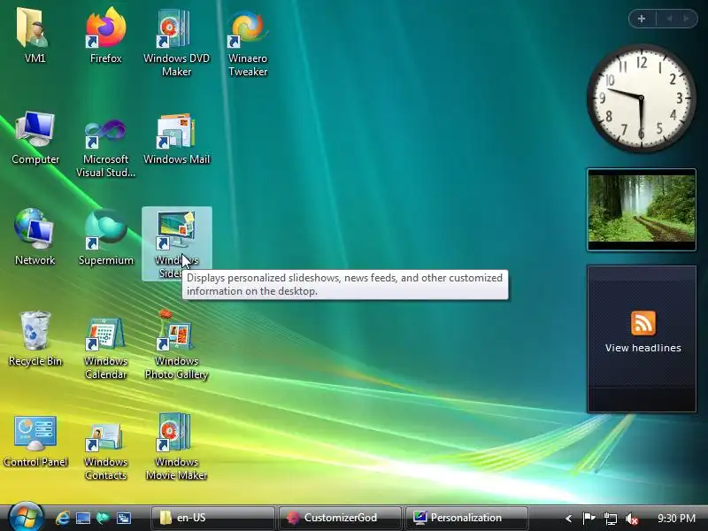Click the forest Slide Show gadget image
Screen dimensions: 708x531
[x=642, y=209]
